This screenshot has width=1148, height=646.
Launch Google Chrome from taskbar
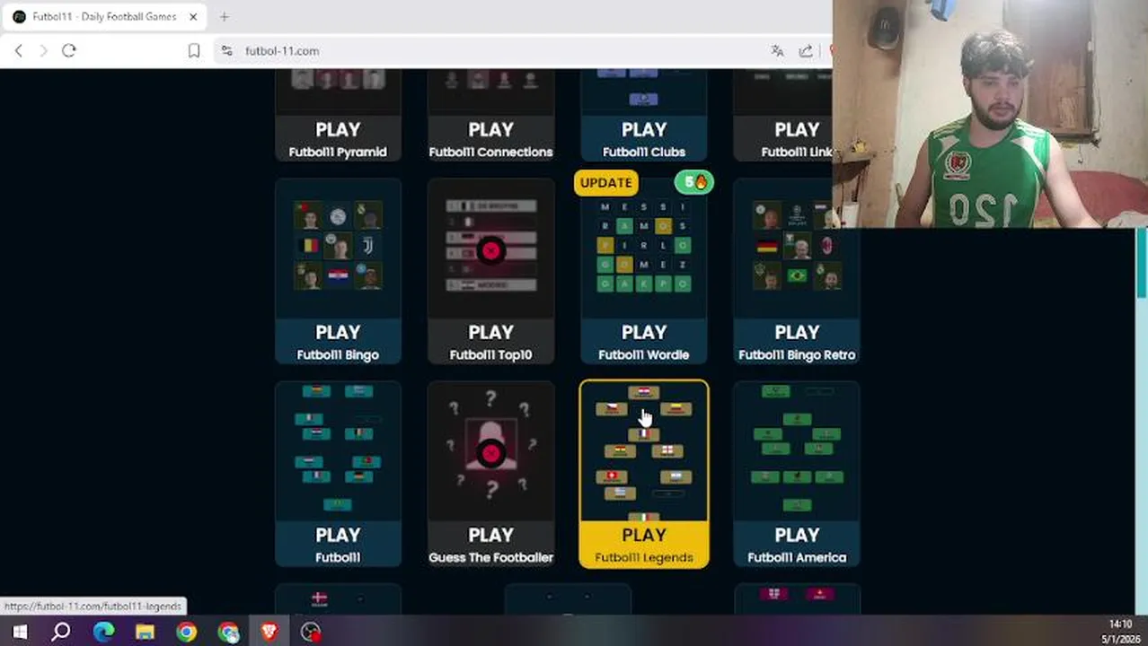(x=186, y=632)
